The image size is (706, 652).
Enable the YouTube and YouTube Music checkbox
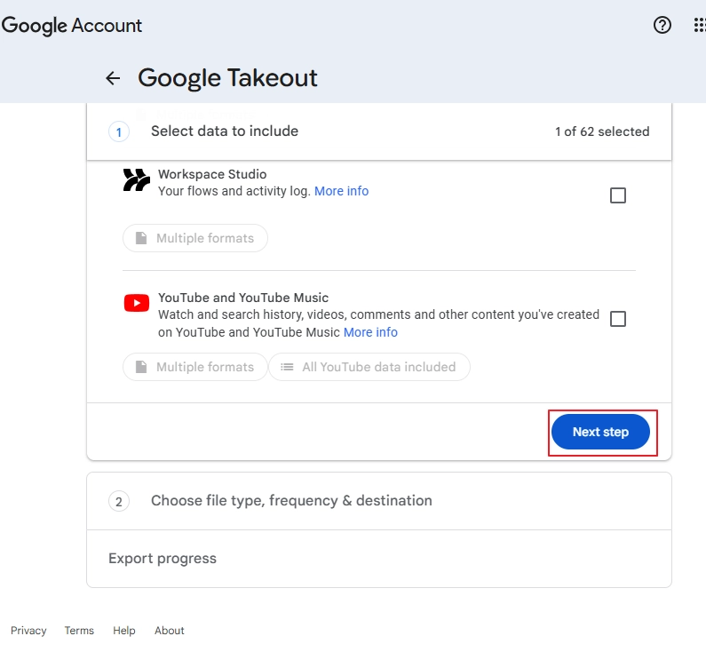coord(618,319)
